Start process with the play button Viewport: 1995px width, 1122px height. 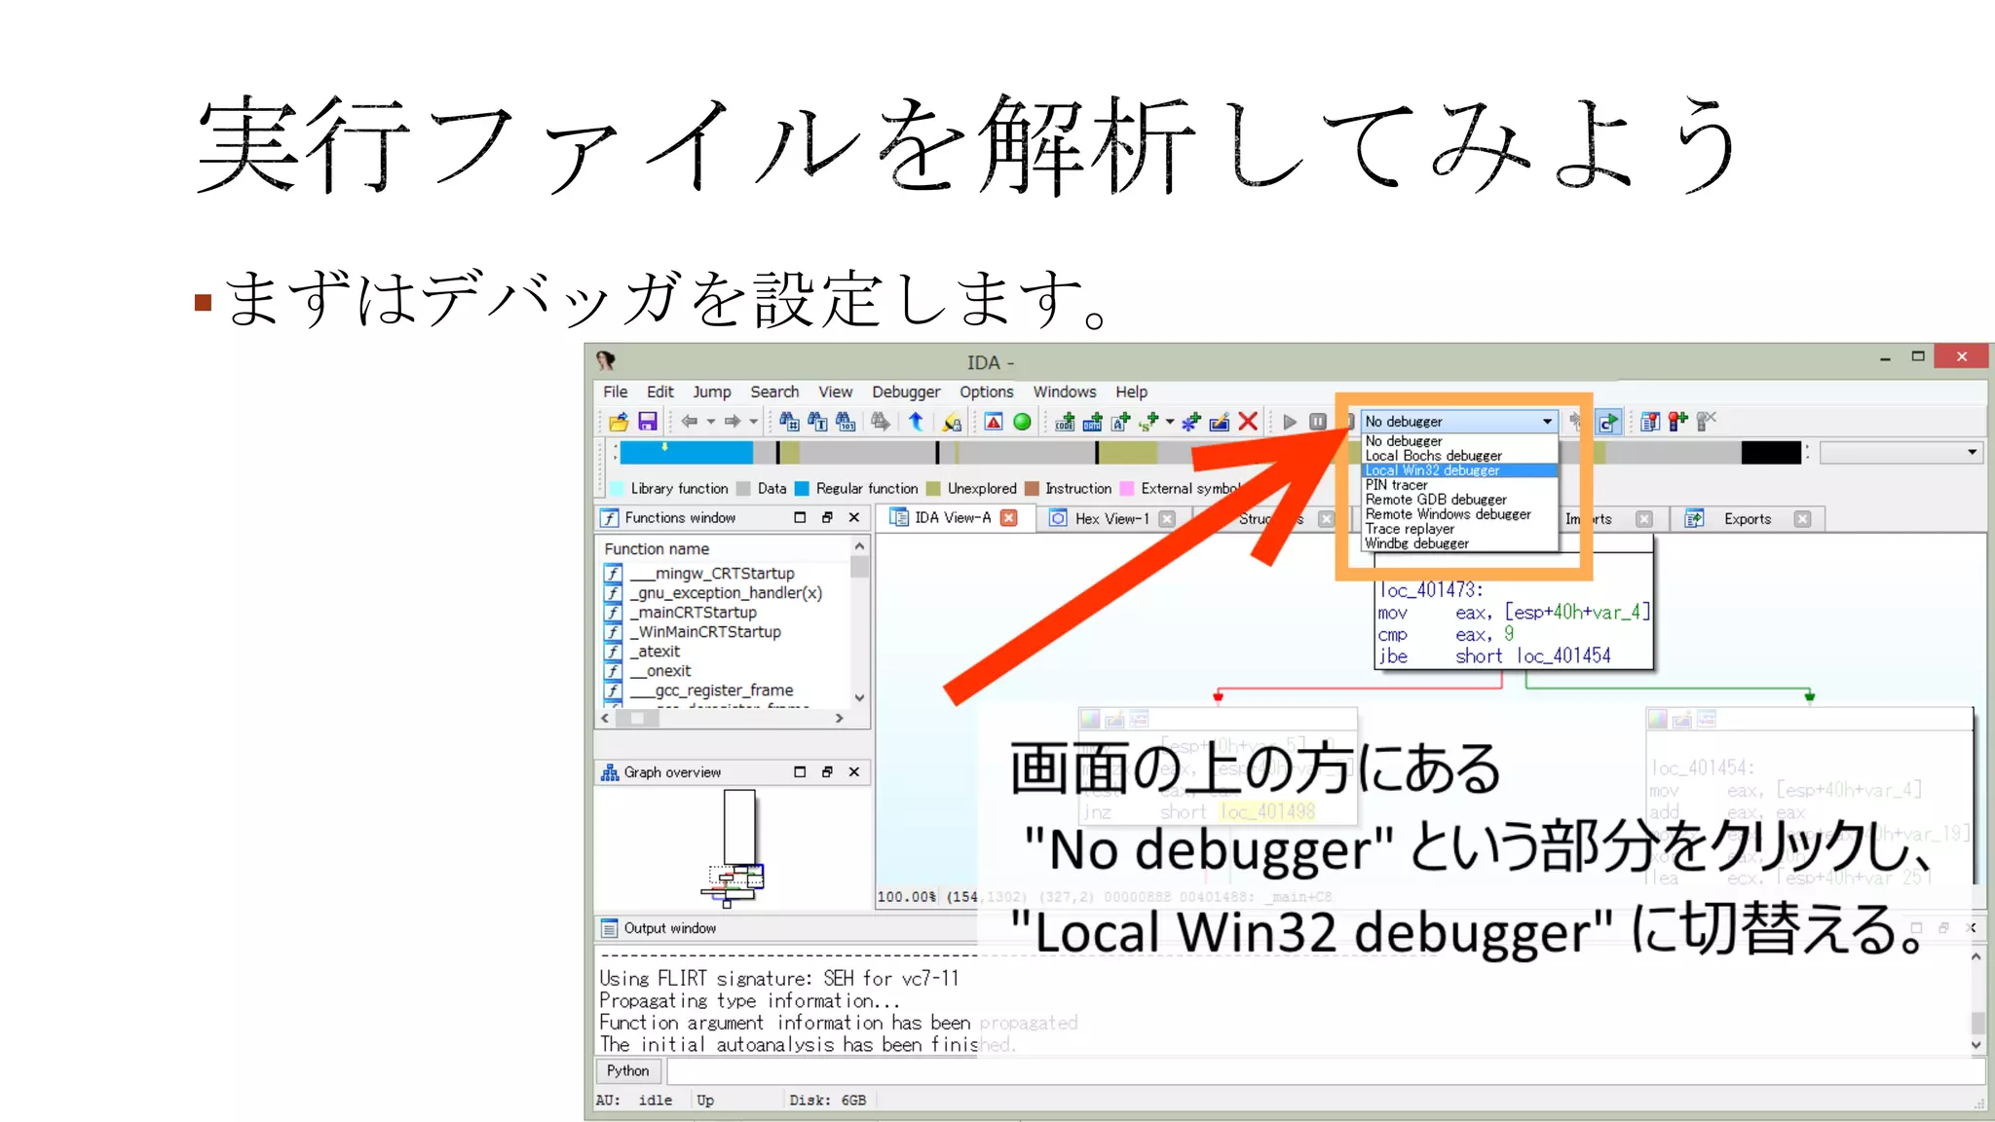click(1290, 422)
